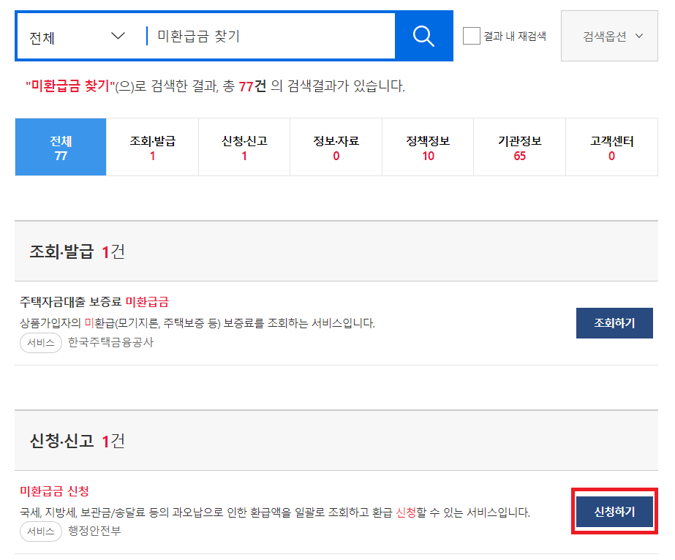The image size is (675, 560).
Task: Open the 정책정보 results tab
Action: 428,146
